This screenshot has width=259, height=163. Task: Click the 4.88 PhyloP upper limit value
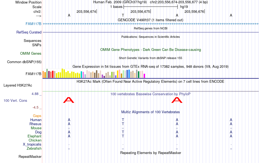click(35, 94)
